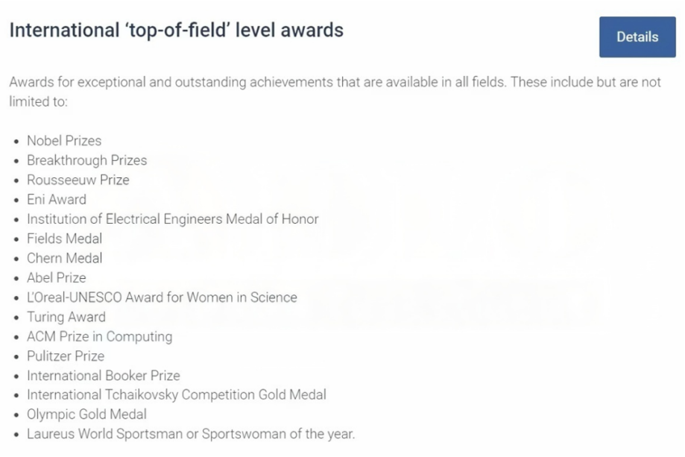Select the page heading about top-of-field awards

pyautogui.click(x=177, y=30)
